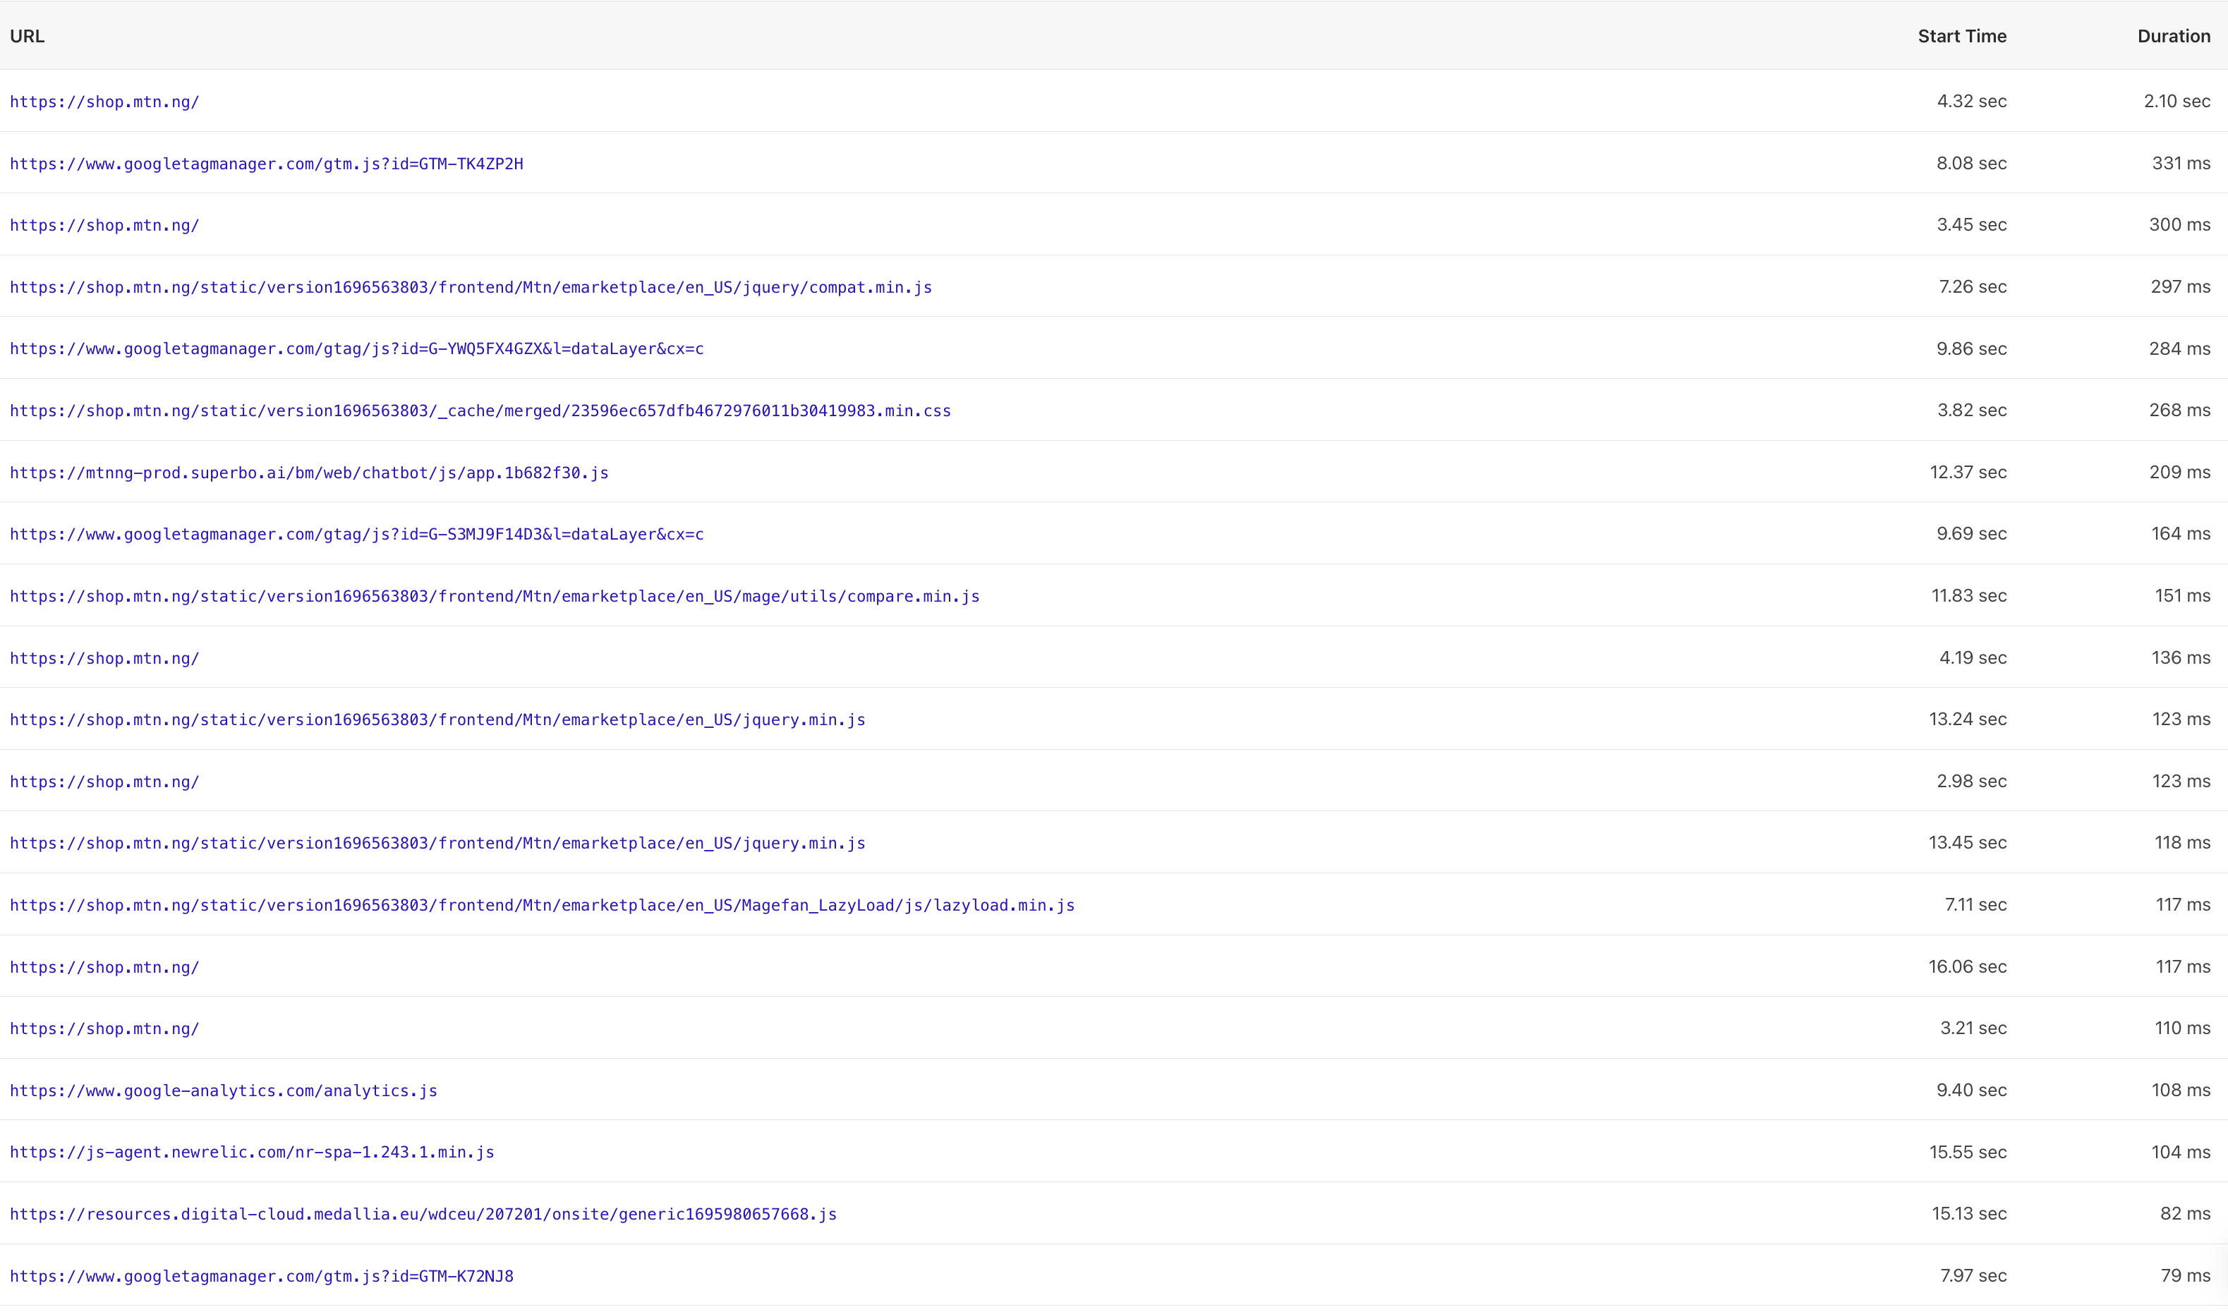This screenshot has width=2228, height=1312.
Task: Select the 9.69 sec start time cell
Action: [x=1972, y=533]
